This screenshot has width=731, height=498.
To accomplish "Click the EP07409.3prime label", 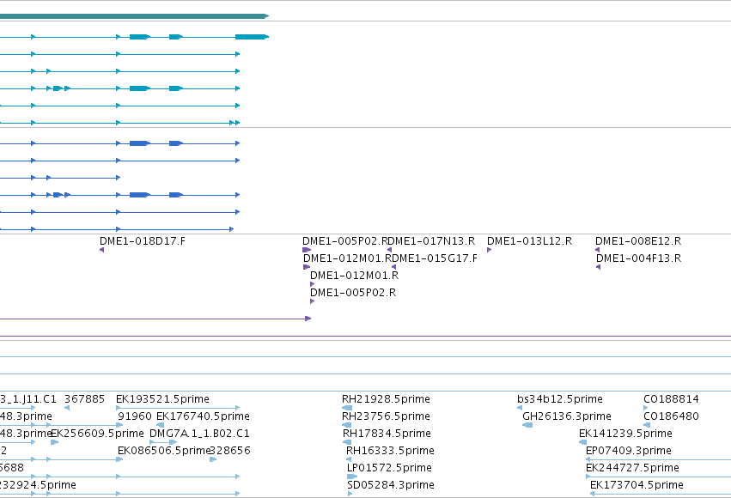I will 629,451.
